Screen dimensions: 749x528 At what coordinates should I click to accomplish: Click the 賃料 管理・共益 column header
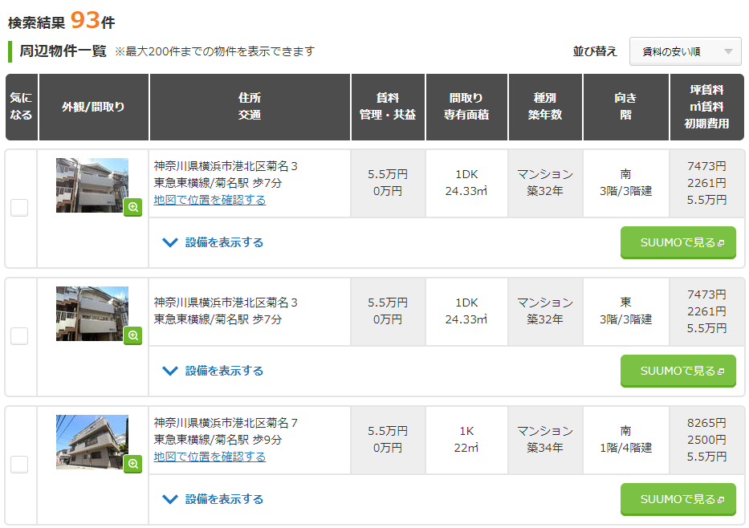(388, 106)
